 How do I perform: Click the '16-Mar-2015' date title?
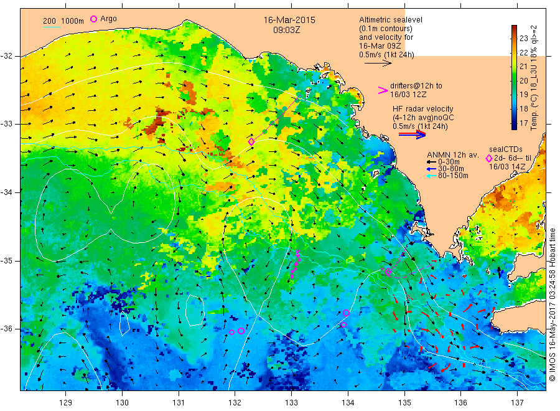tap(289, 20)
